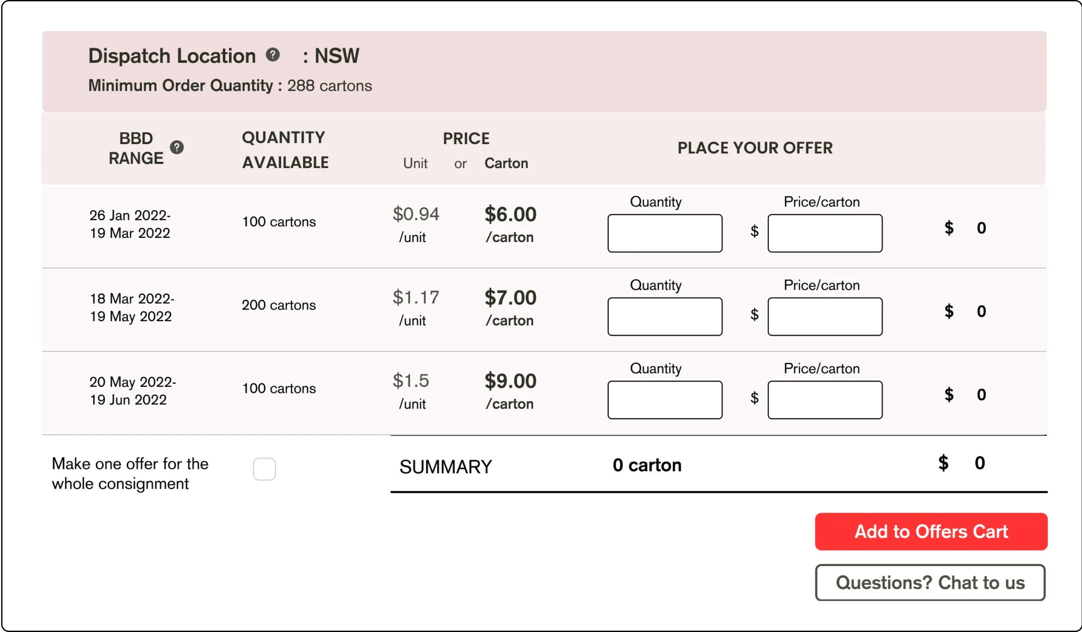Click the '200 cartons' quantity available cell

[x=279, y=305]
